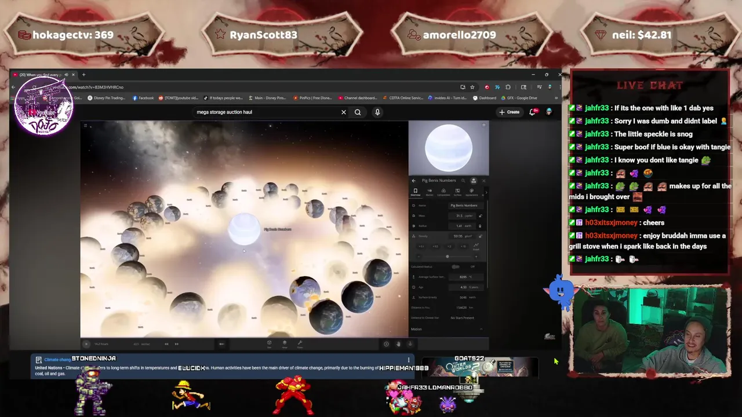
Task: Adjust the Density slider handle
Action: [448, 257]
